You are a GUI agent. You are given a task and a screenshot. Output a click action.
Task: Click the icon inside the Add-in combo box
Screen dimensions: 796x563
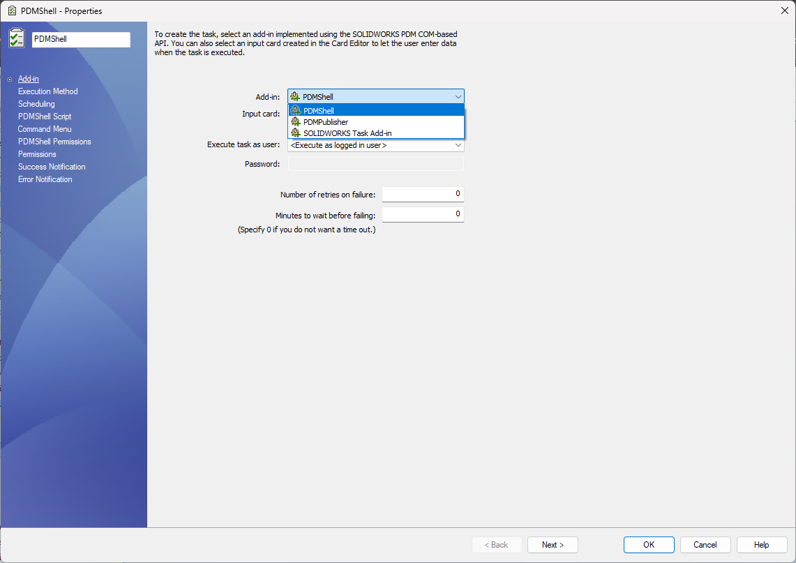pyautogui.click(x=295, y=96)
